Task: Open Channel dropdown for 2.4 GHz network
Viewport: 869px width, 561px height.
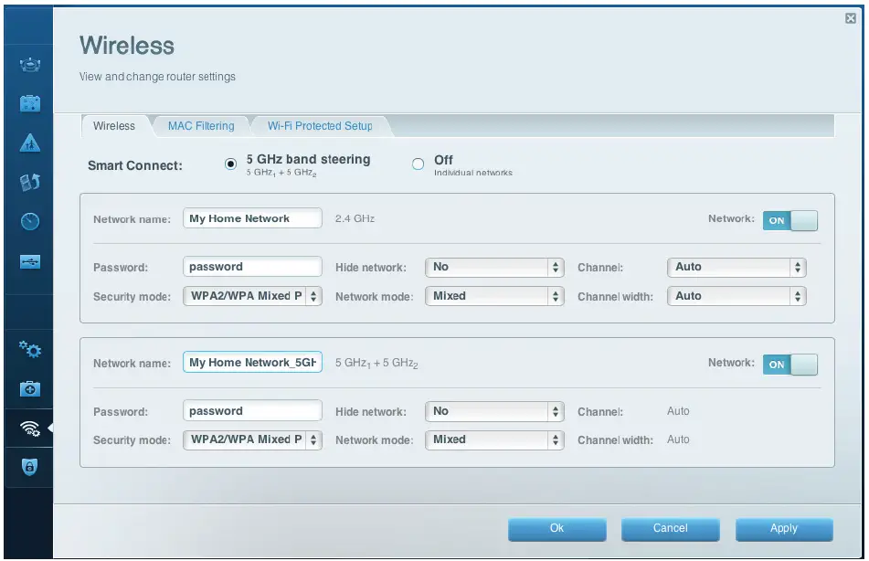Action: pos(737,267)
